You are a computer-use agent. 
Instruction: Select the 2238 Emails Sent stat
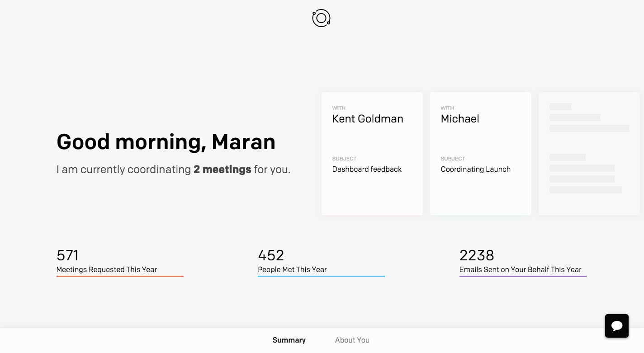point(523,262)
